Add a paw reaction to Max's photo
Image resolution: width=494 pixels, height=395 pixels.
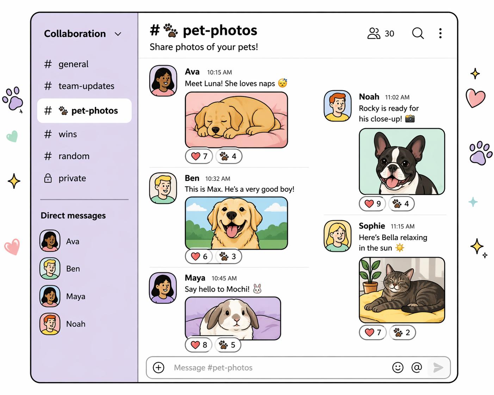(x=228, y=256)
